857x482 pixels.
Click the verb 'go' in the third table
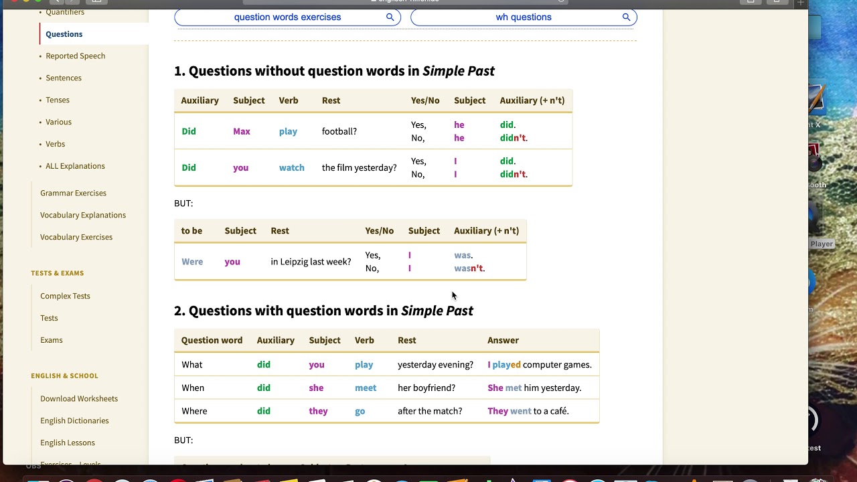(360, 411)
